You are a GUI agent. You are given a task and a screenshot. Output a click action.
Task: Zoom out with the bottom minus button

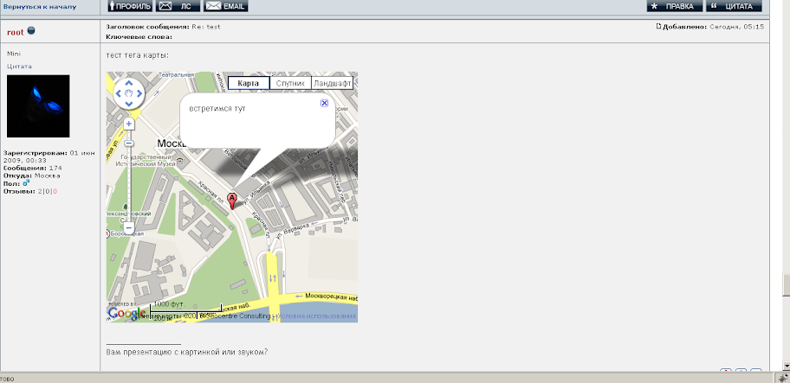click(129, 227)
